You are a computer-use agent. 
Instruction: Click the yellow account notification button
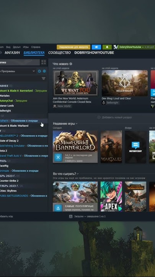(x=73, y=47)
